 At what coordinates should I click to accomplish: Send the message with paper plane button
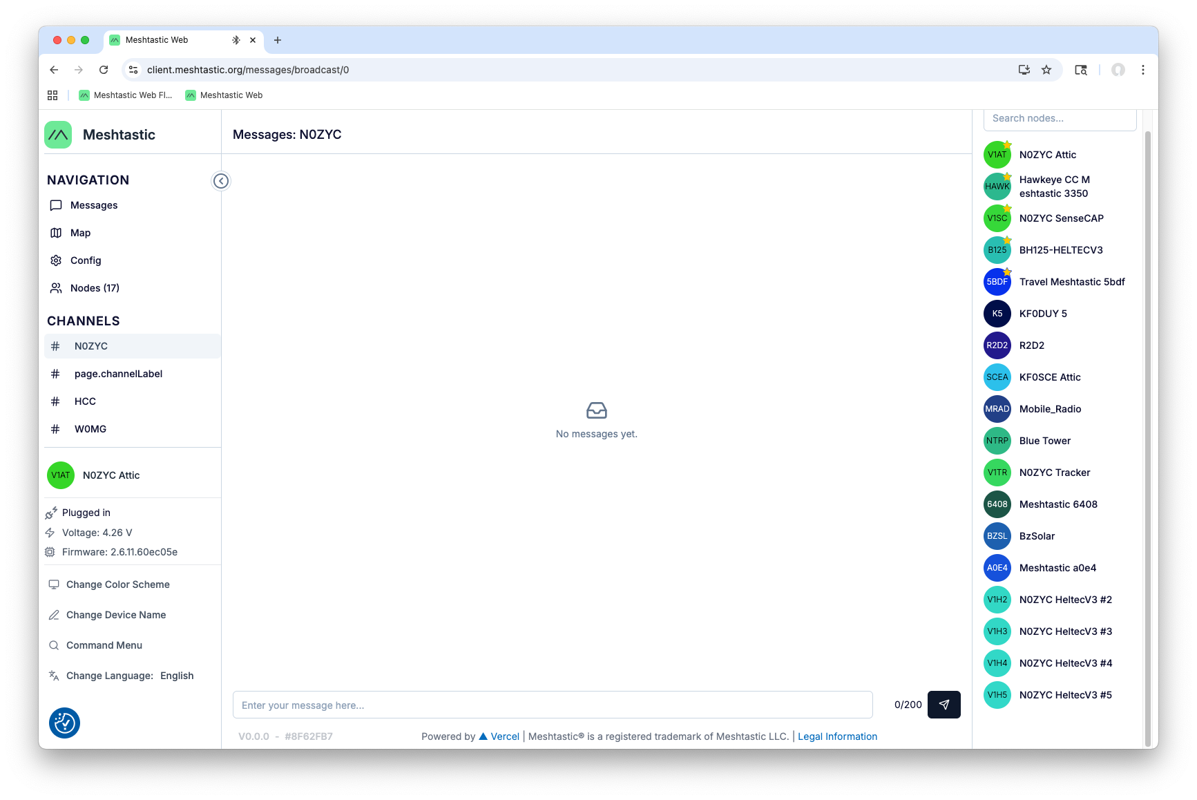pyautogui.click(x=944, y=705)
